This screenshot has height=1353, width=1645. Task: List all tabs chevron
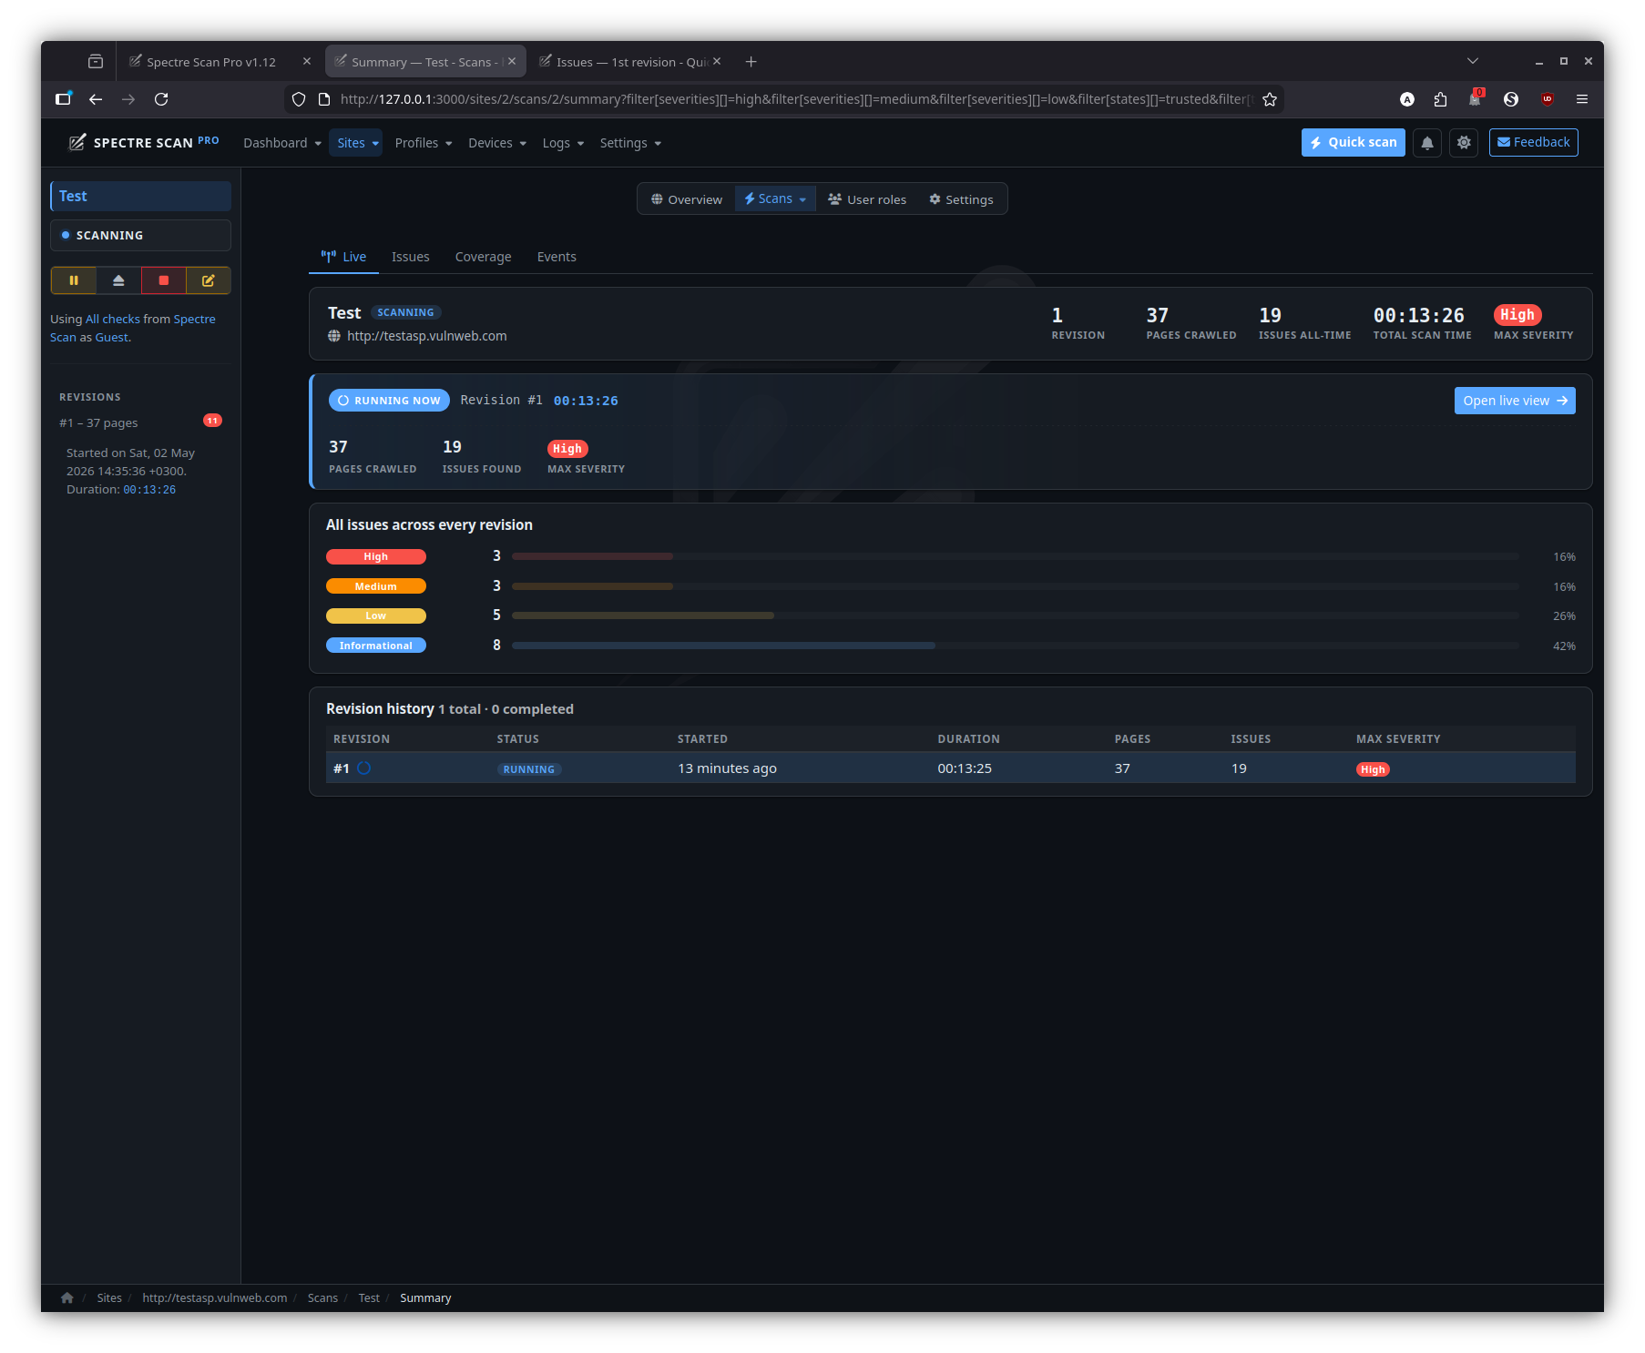point(1473,61)
